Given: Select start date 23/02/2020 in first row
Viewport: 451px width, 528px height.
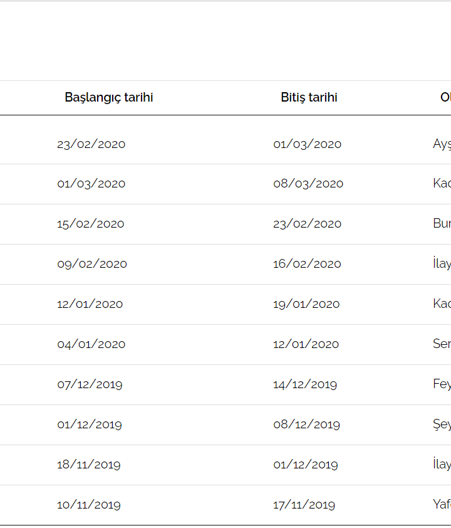Looking at the screenshot, I should pyautogui.click(x=91, y=144).
